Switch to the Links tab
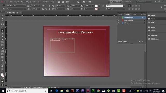166x93 pixels. click(x=135, y=14)
